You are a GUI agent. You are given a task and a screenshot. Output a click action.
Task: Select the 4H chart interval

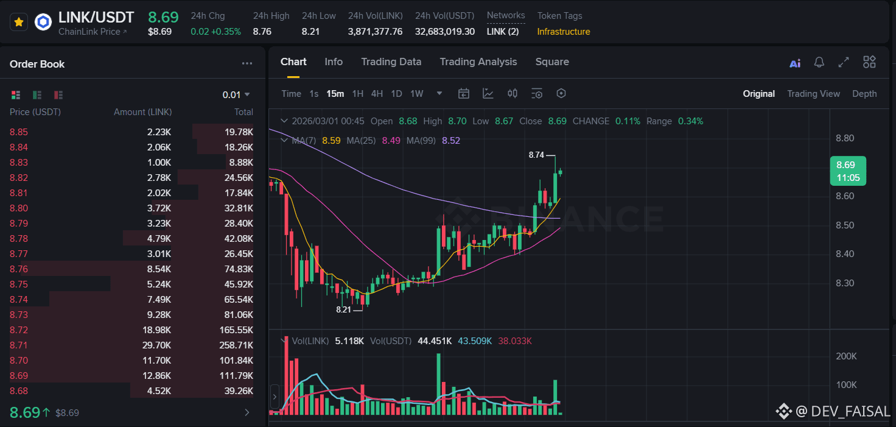[377, 93]
